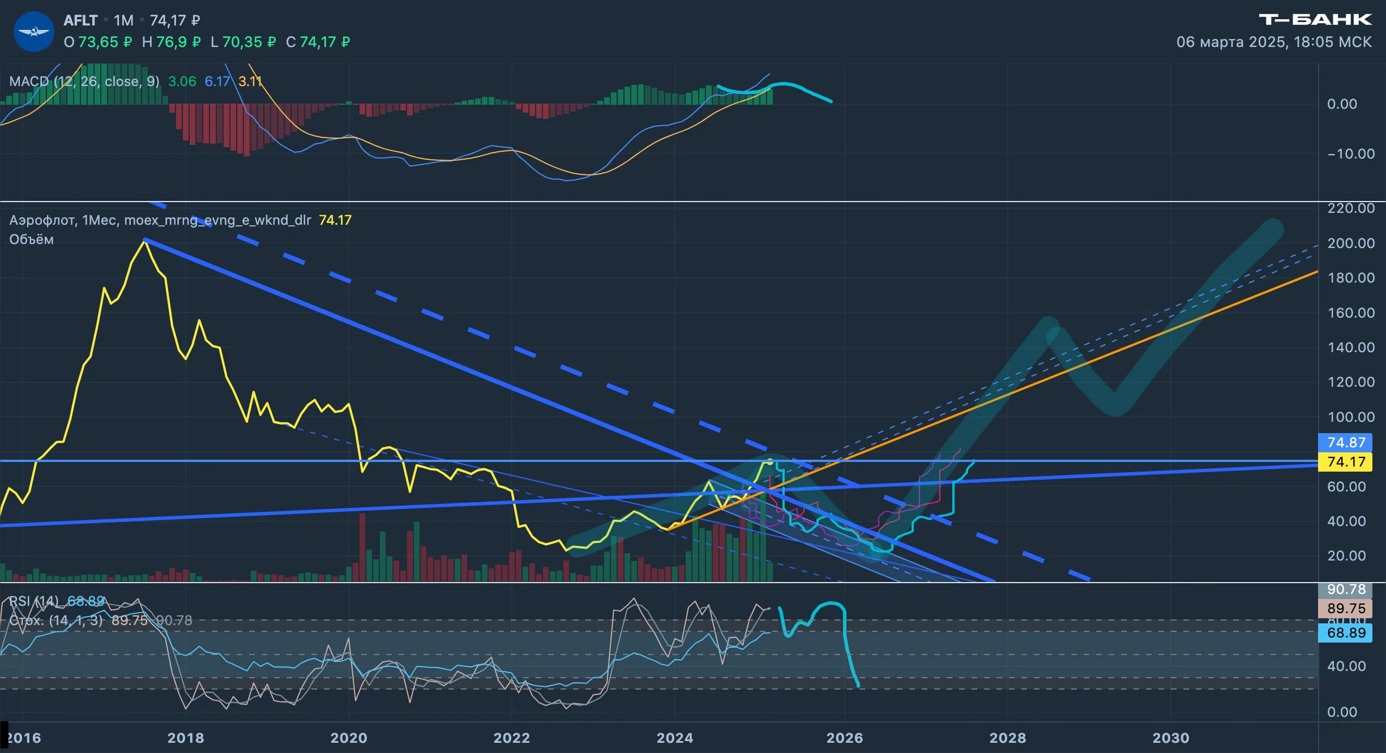Screen dimensions: 1386x753
Task: Click the 1M timeframe label
Action: (x=123, y=20)
